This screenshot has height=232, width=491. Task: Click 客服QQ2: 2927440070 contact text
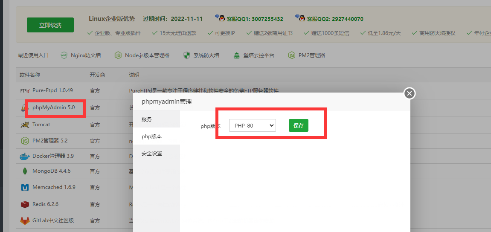coord(335,19)
